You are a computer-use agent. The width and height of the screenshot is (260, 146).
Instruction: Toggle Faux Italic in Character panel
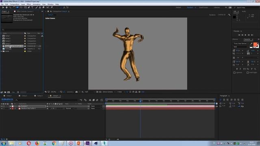click(240, 69)
